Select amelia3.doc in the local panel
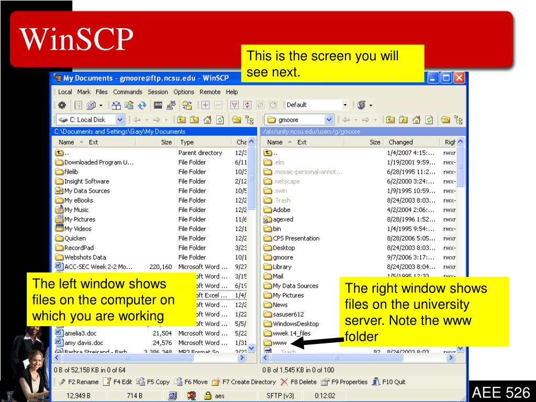The height and width of the screenshot is (402, 536). [x=76, y=333]
